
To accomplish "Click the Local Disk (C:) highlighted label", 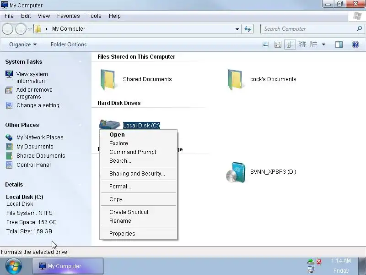I will (141, 125).
